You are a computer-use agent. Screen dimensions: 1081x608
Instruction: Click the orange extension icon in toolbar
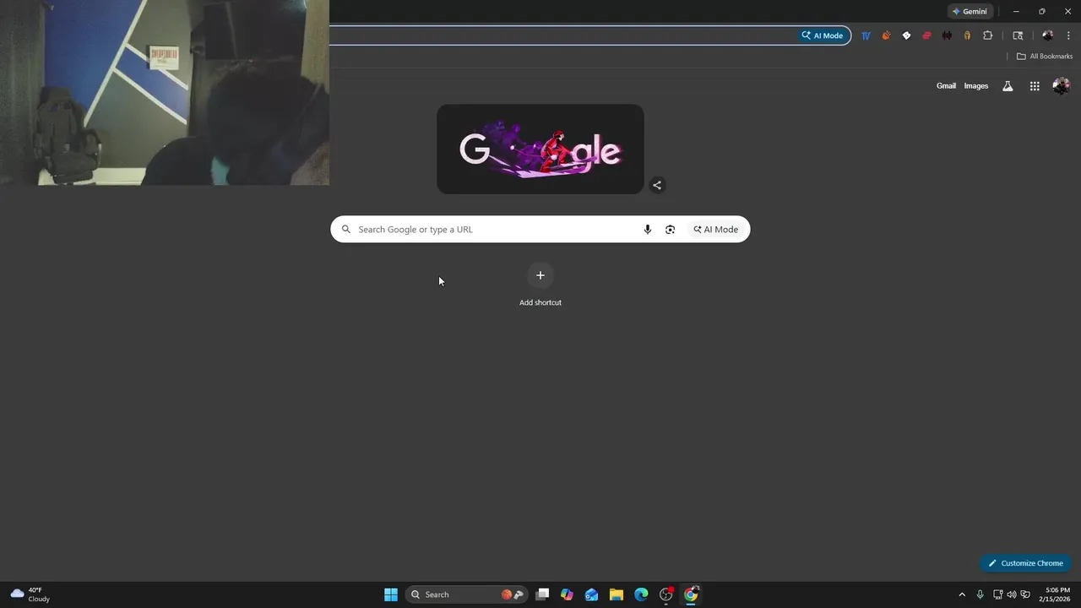point(886,35)
